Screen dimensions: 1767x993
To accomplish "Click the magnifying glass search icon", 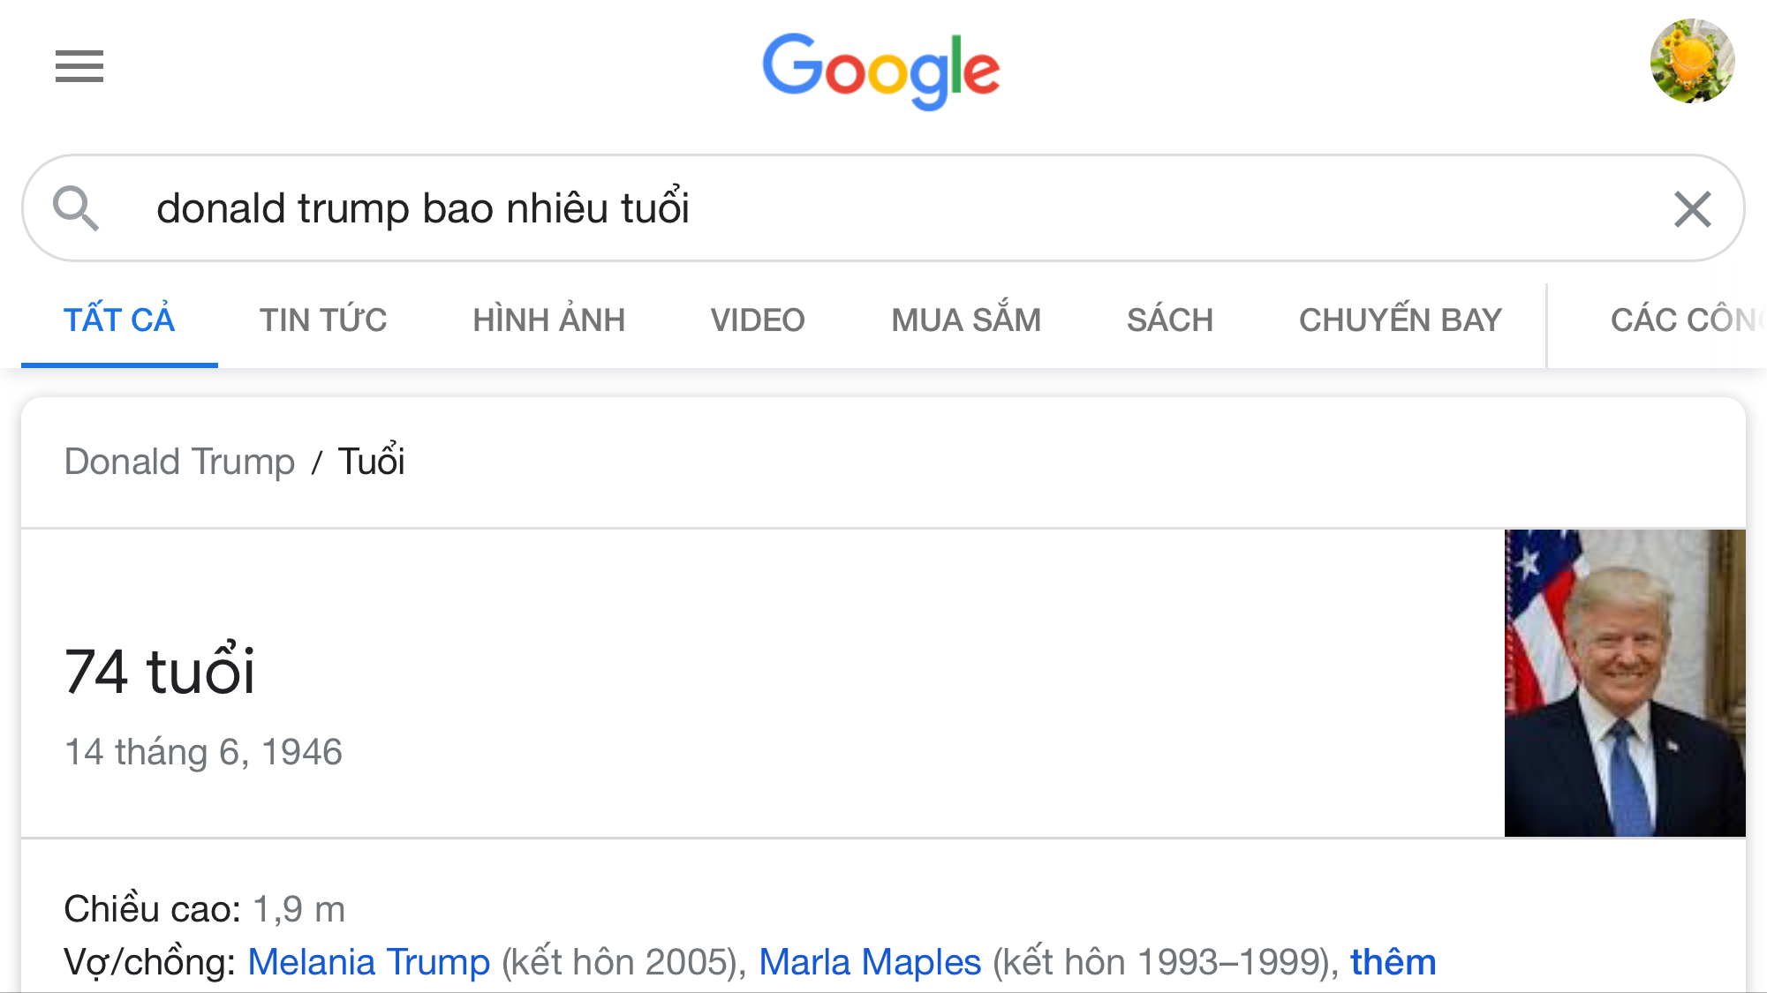I will pos(75,208).
